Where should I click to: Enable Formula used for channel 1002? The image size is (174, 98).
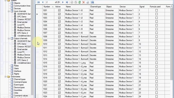(x=157, y=14)
